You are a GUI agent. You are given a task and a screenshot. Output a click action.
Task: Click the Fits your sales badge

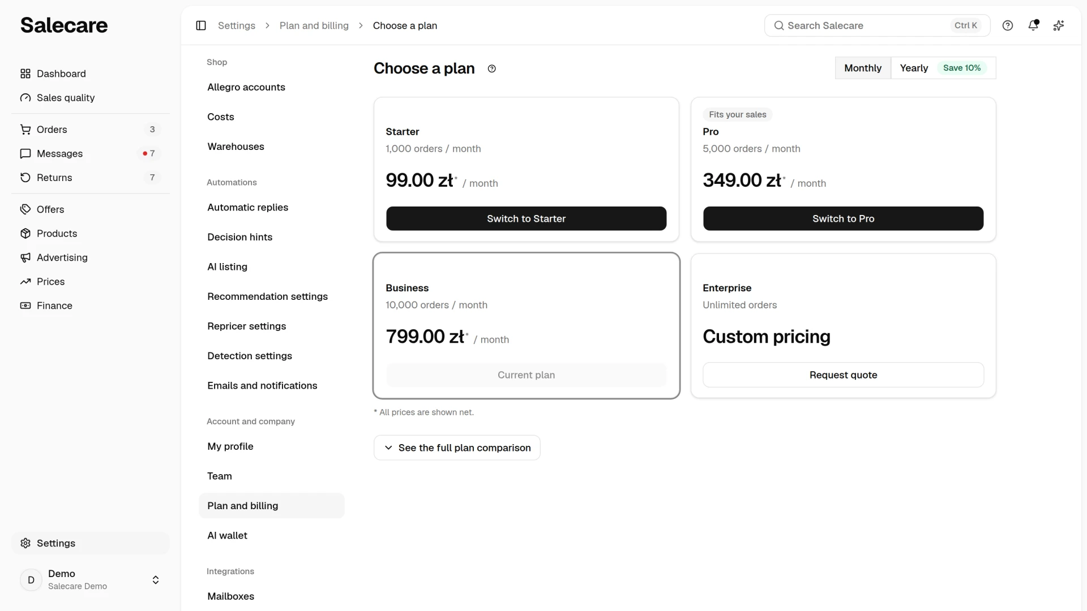click(738, 114)
